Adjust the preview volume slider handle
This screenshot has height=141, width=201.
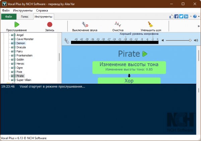coord(190,40)
